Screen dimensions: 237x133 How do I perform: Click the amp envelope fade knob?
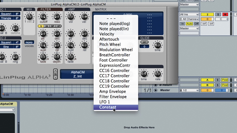(x=71, y=57)
